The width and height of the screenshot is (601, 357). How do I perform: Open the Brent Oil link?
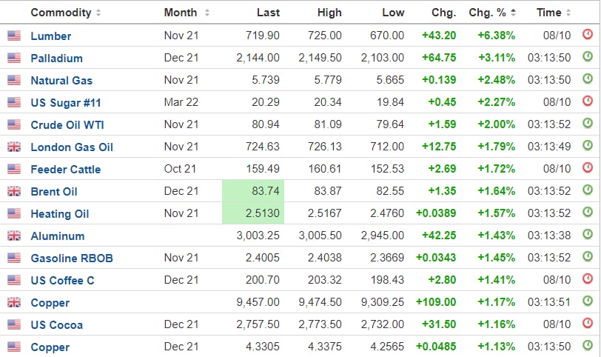pos(53,192)
